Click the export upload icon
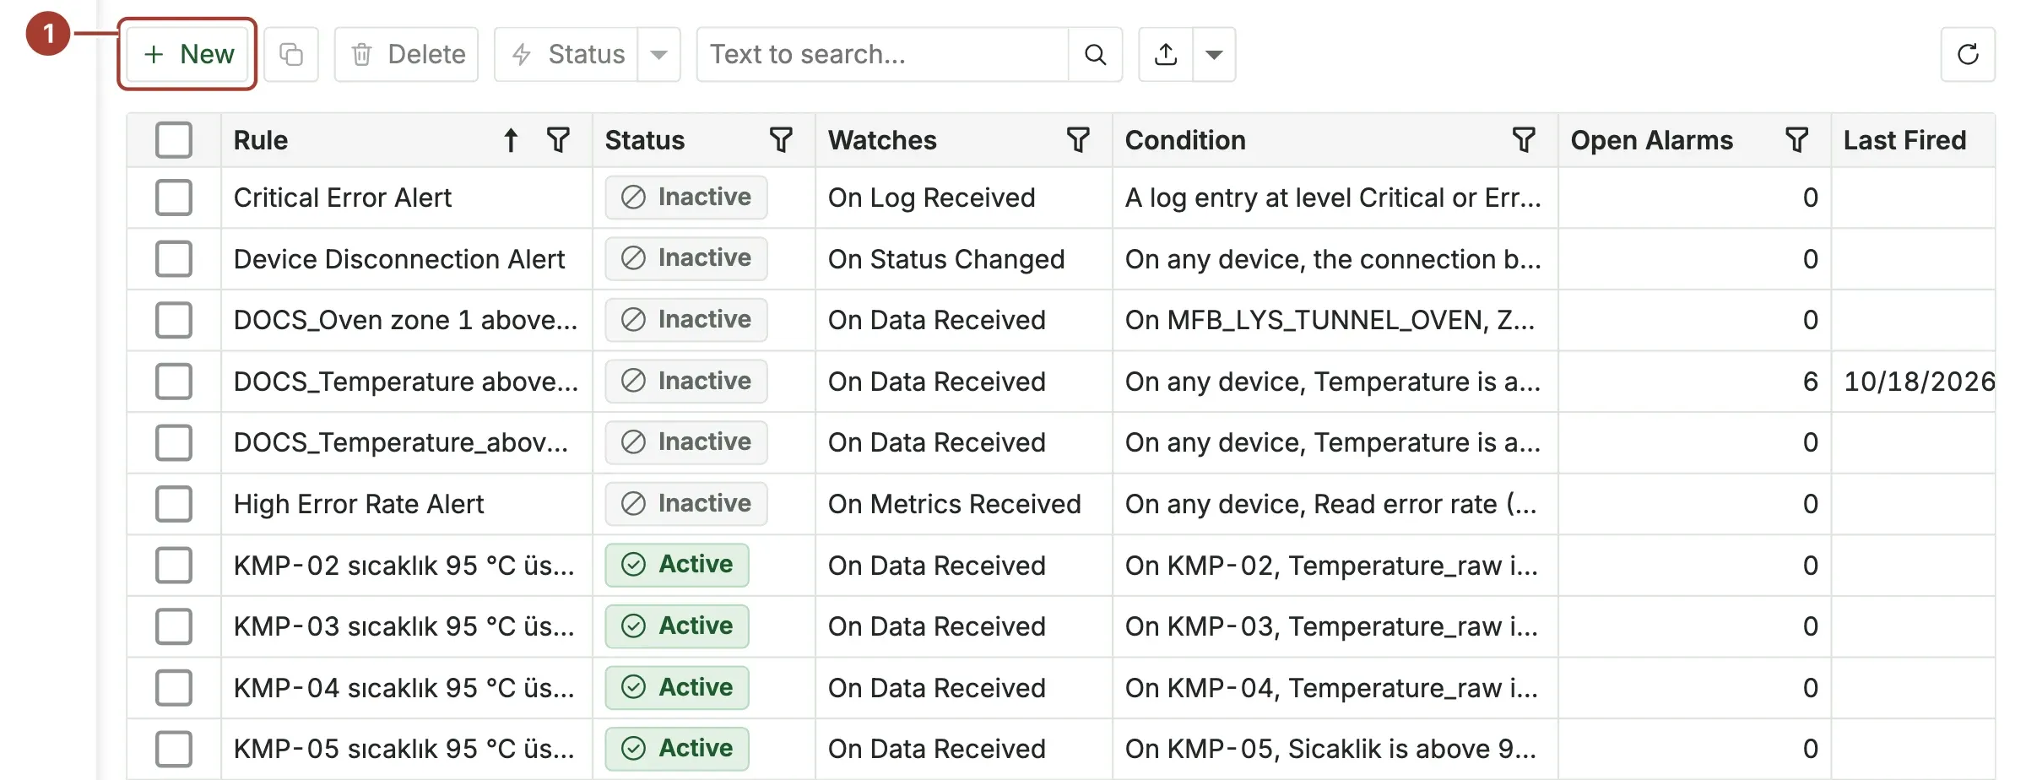Viewport: 2026px width, 780px height. (x=1166, y=55)
